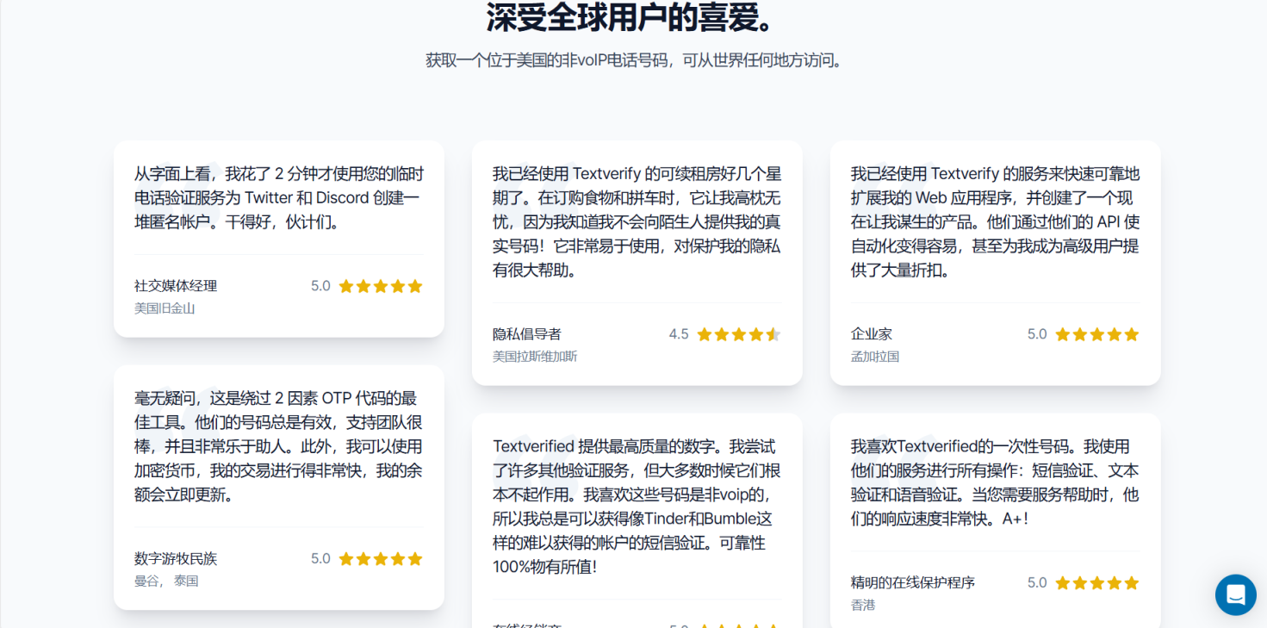Click the review about Twitter 和 Discord accounts

pyautogui.click(x=279, y=198)
